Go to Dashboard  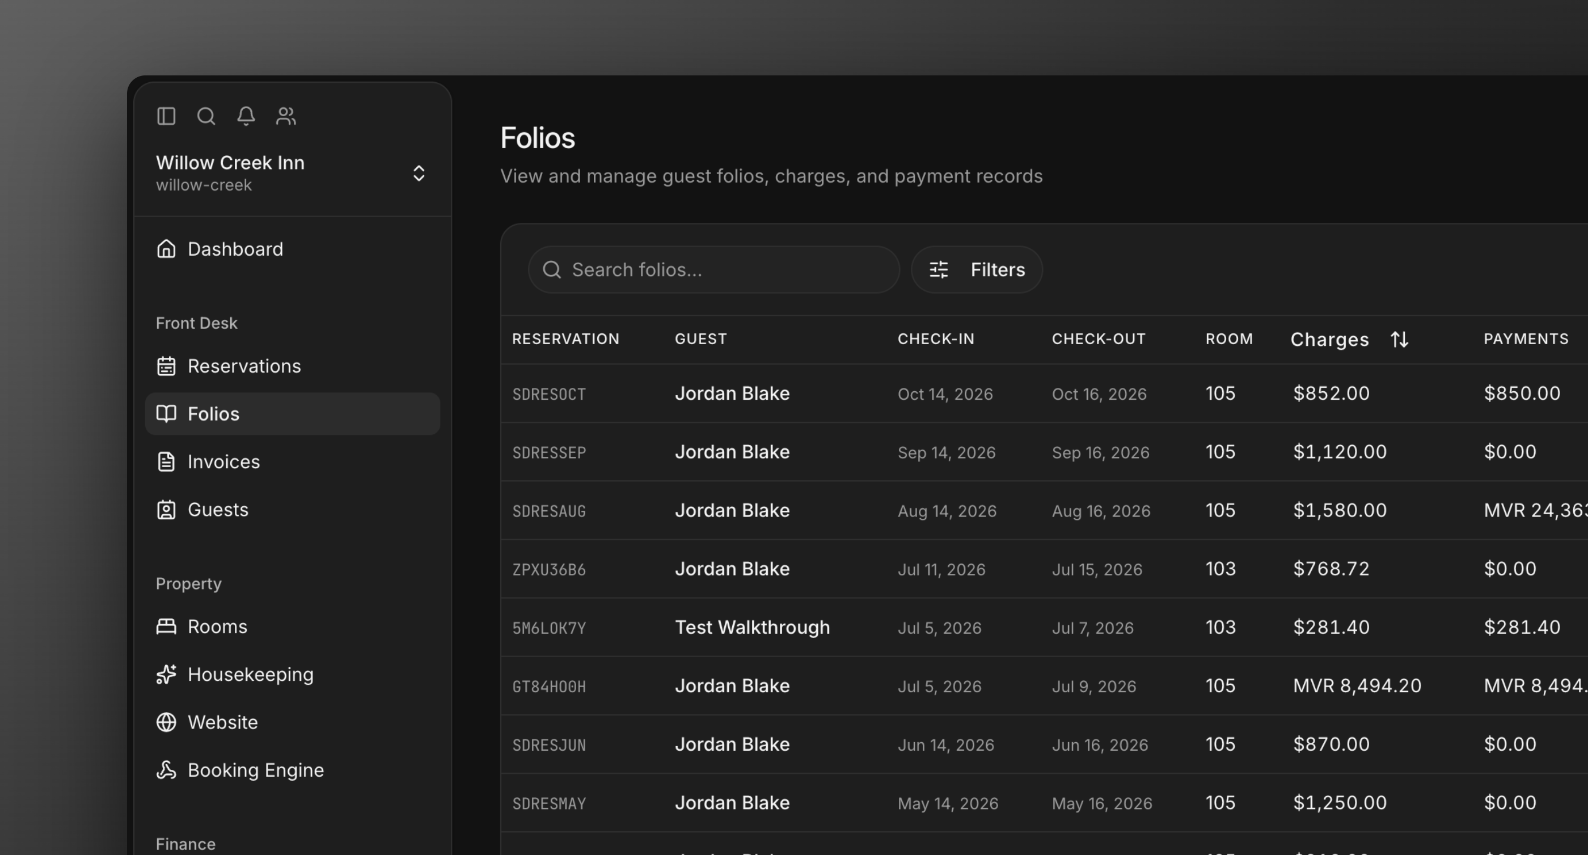point(292,249)
